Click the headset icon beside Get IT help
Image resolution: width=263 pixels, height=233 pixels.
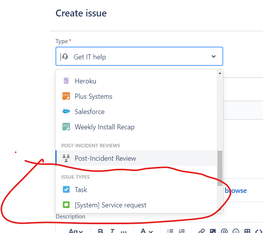tap(65, 57)
